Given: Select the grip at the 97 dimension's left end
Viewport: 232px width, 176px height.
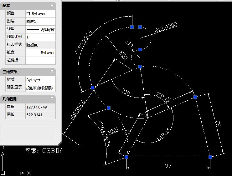Looking at the screenshot, I should (126, 157).
